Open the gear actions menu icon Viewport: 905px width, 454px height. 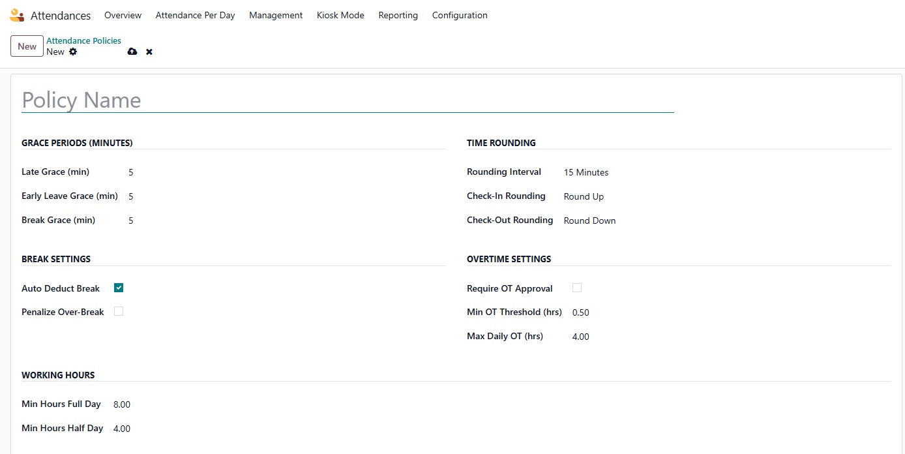(73, 52)
